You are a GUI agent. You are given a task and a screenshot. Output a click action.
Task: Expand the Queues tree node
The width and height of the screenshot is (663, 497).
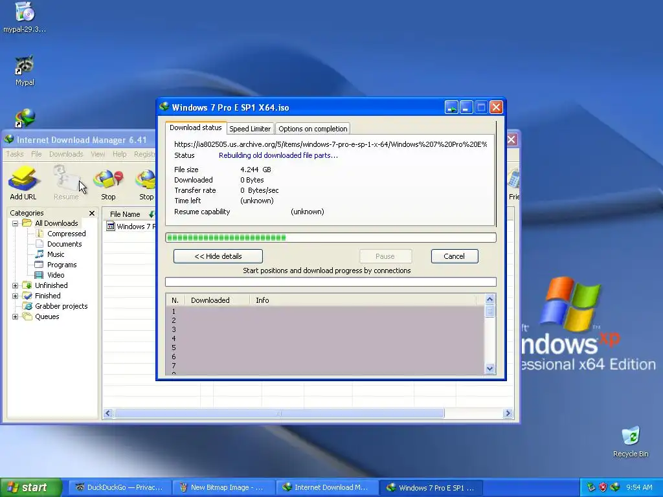point(16,316)
